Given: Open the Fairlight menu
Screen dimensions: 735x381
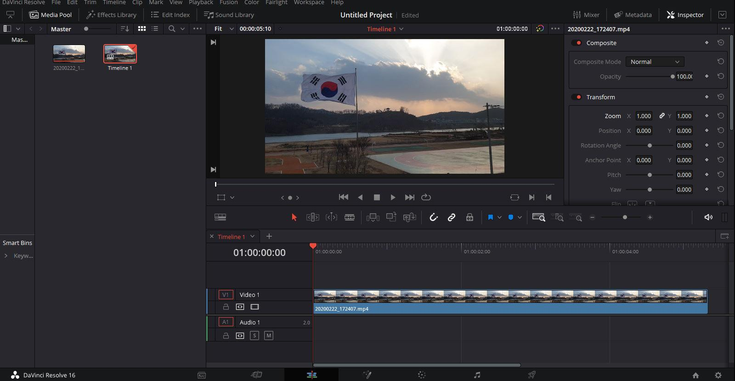Looking at the screenshot, I should (276, 2).
